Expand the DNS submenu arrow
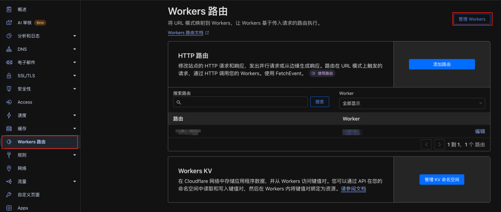Viewport: 501px width, 212px height. click(x=74, y=49)
